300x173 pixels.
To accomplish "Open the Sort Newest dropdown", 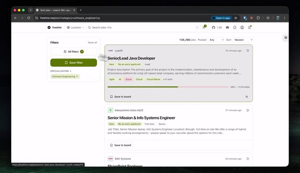I will point(243,40).
